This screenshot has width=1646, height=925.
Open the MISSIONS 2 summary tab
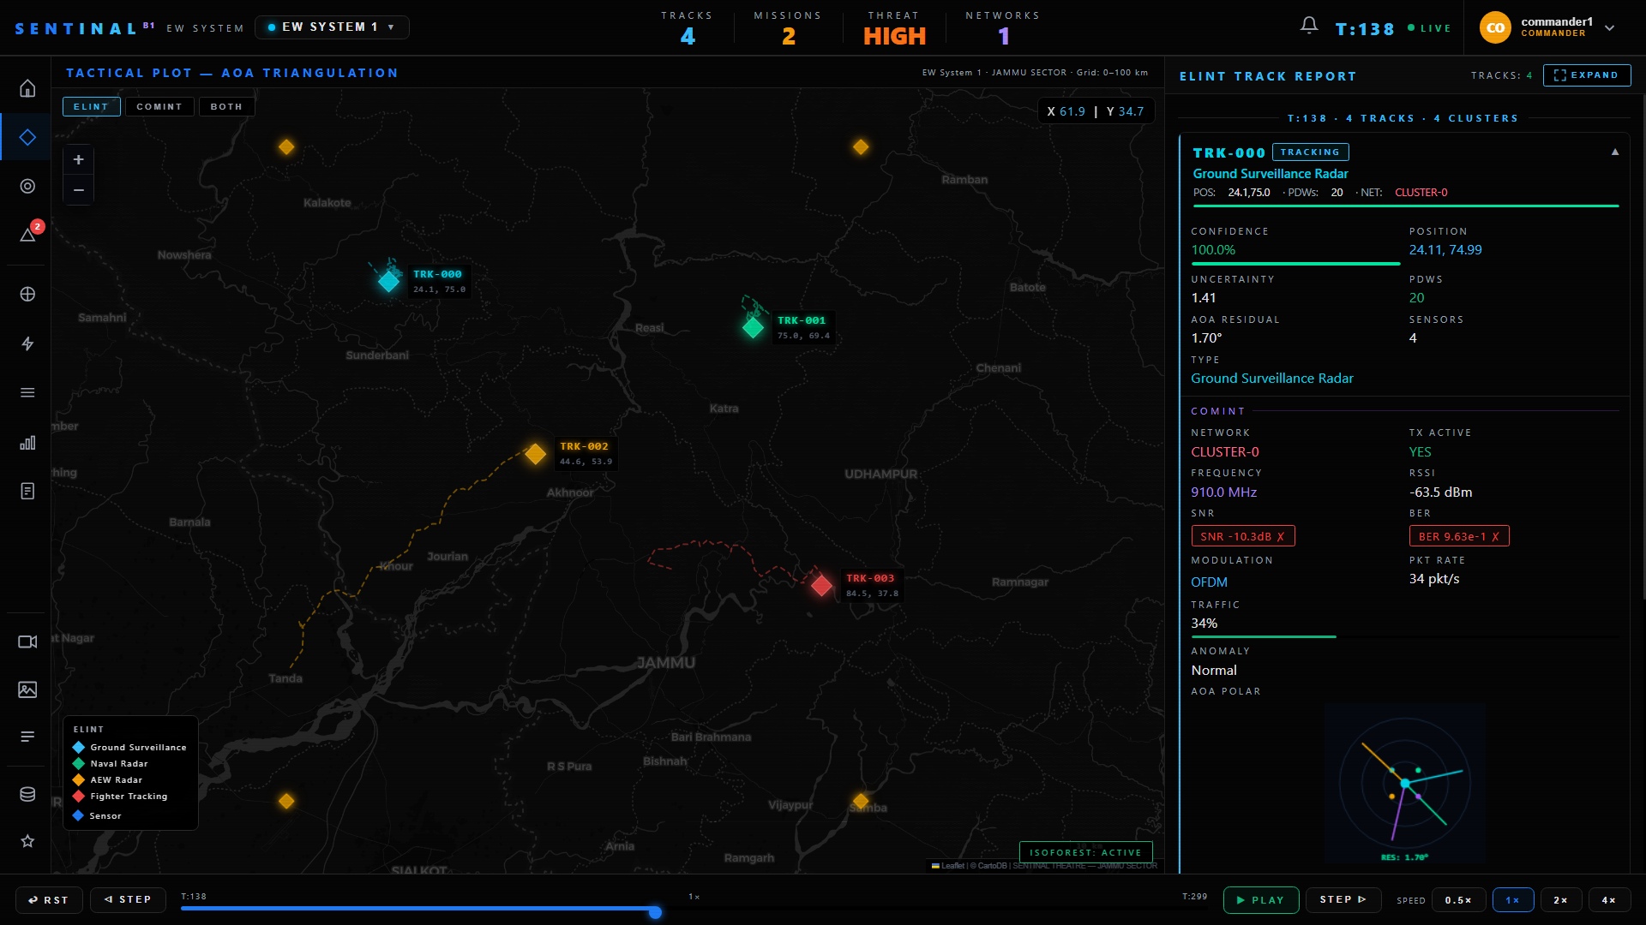tap(788, 28)
